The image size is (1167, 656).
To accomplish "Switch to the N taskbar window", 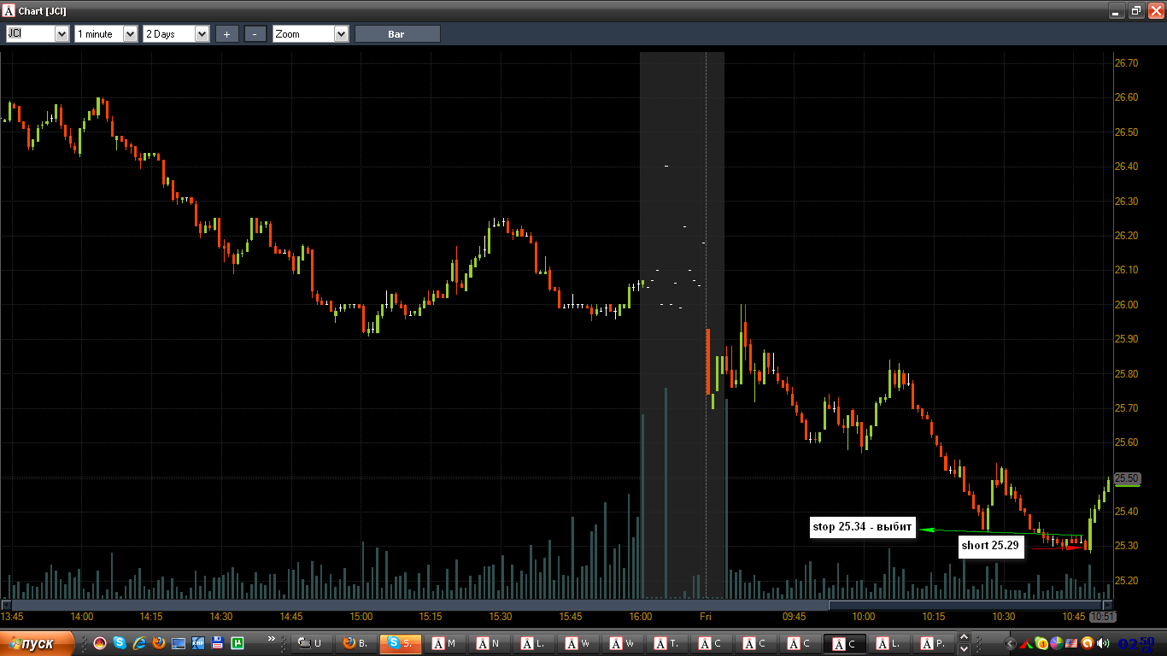I will (x=490, y=643).
